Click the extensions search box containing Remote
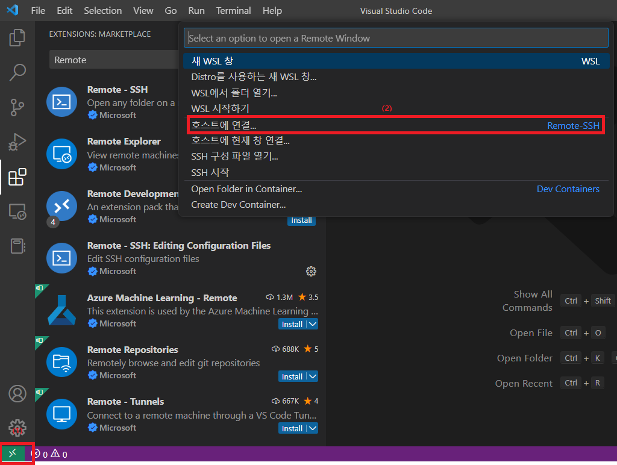This screenshot has width=617, height=465. 114,60
